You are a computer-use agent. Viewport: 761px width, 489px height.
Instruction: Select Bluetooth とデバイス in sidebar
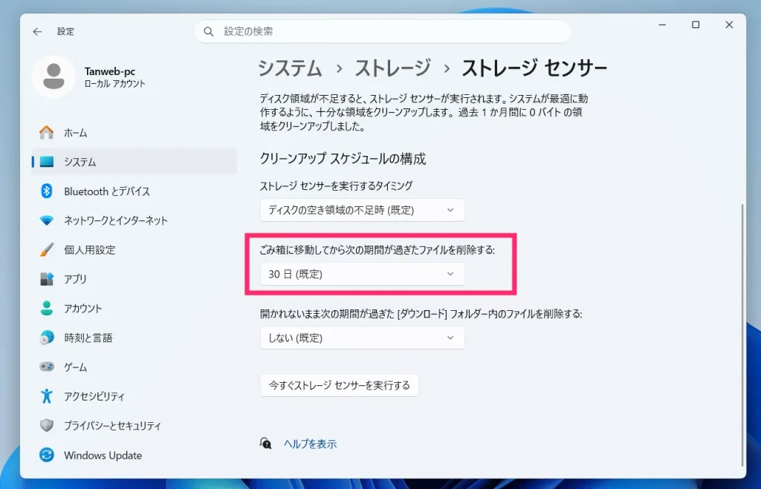tap(134, 191)
